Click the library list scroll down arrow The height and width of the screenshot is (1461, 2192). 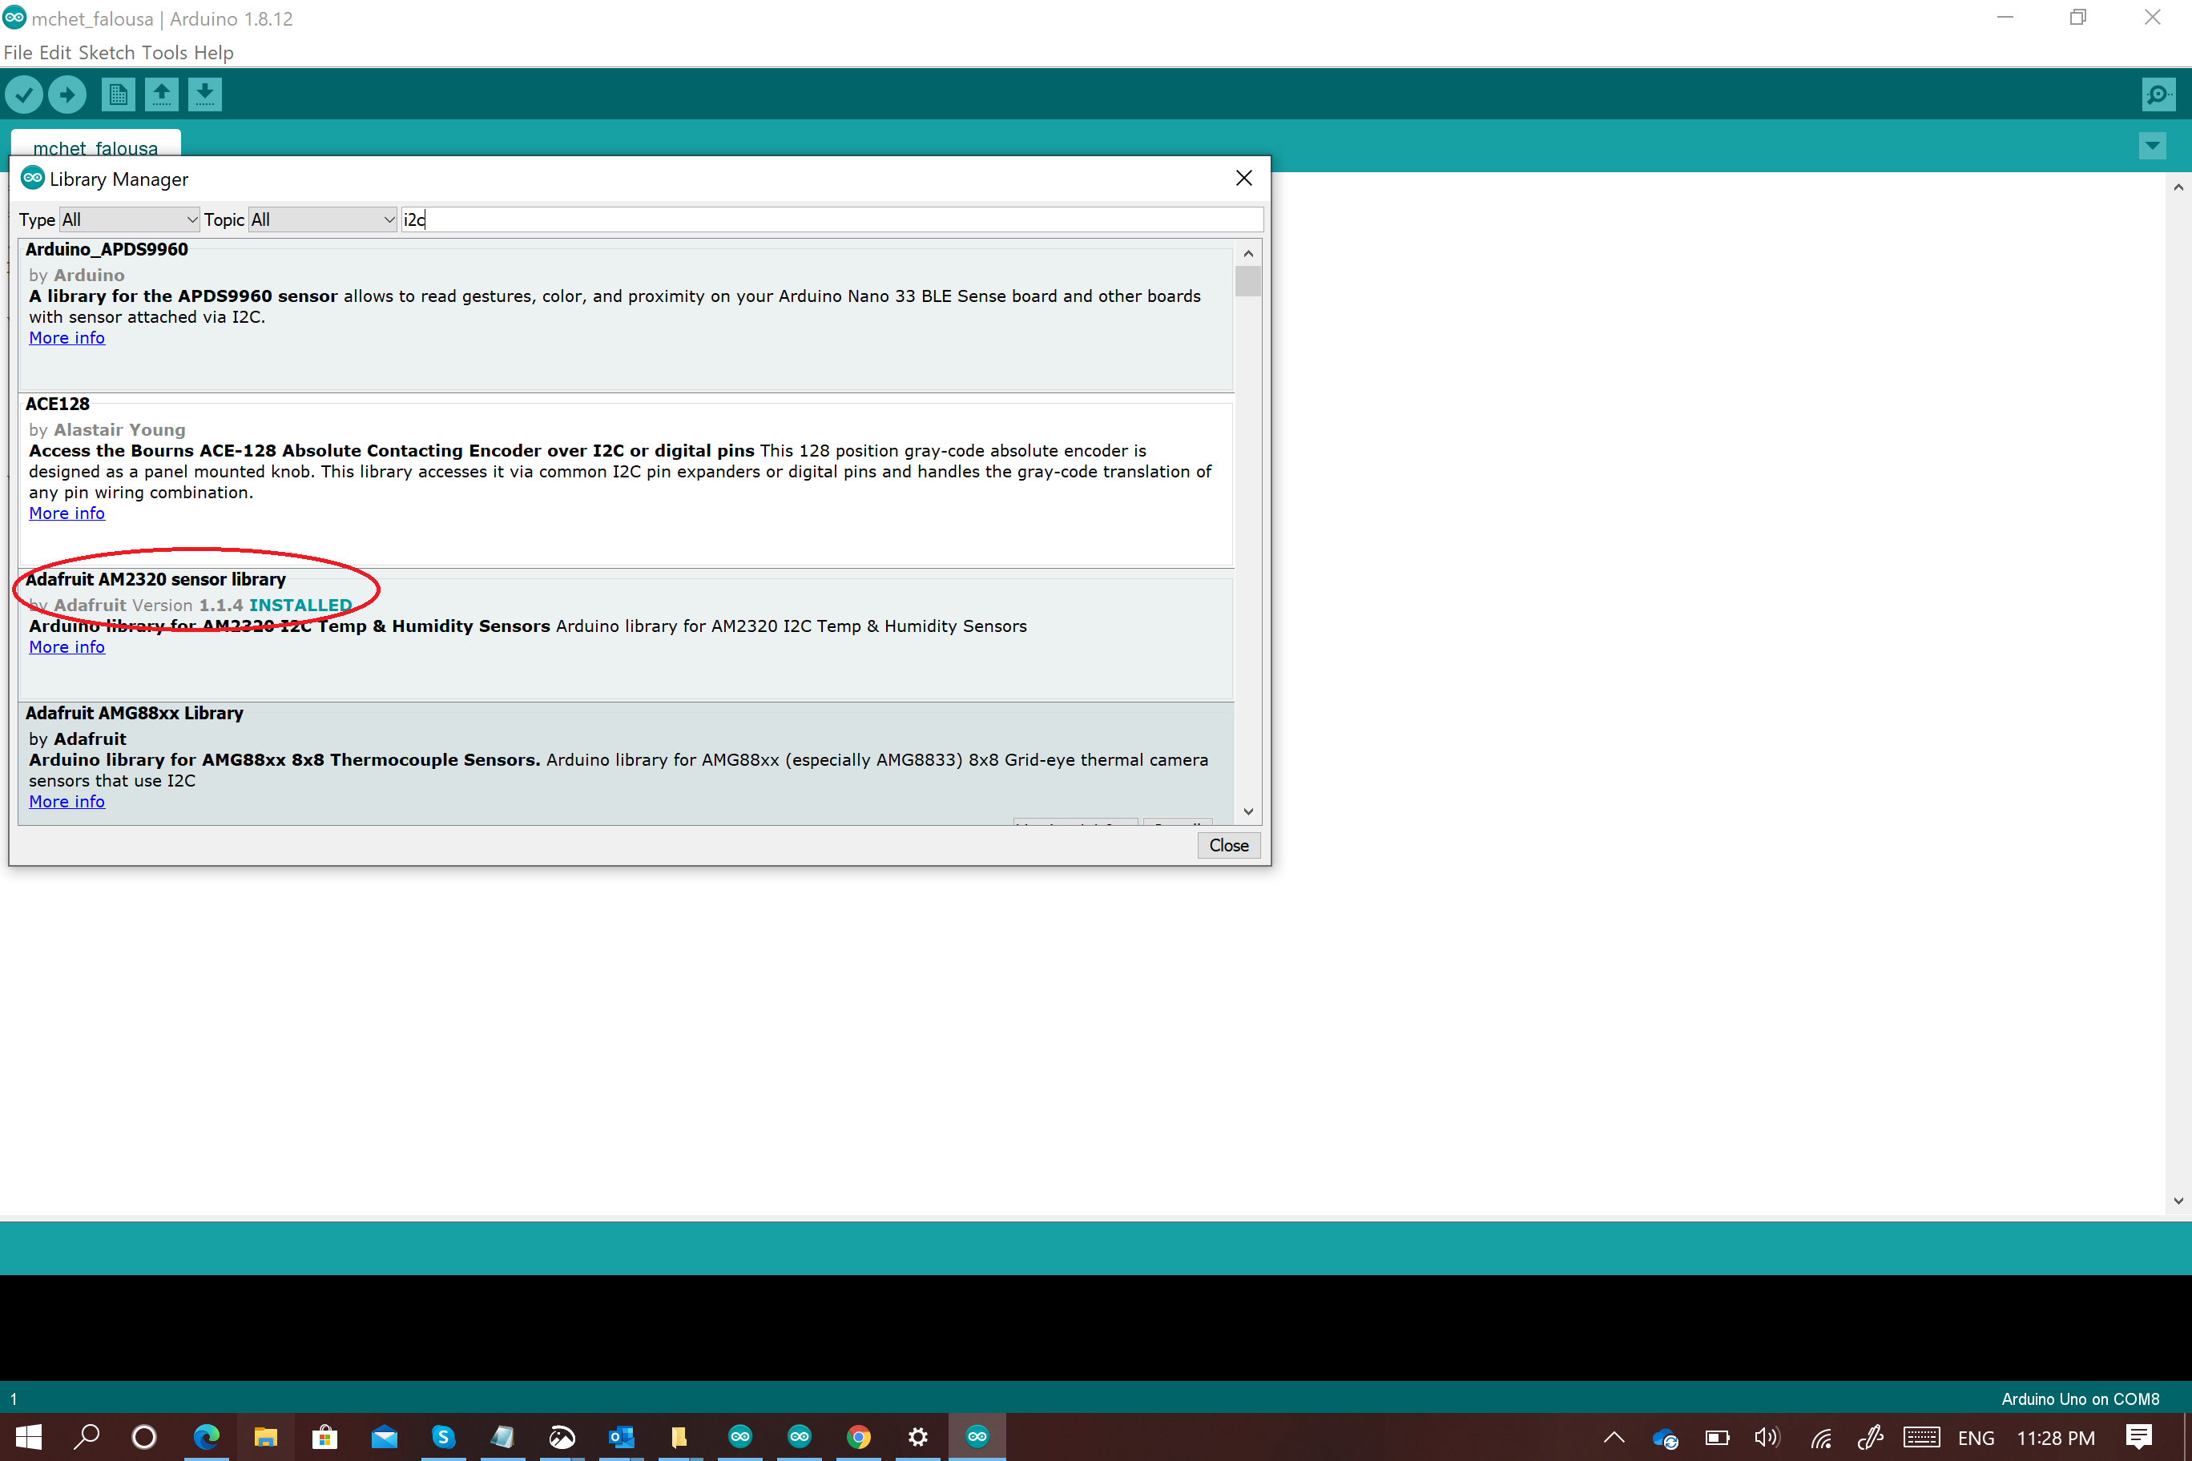point(1248,811)
